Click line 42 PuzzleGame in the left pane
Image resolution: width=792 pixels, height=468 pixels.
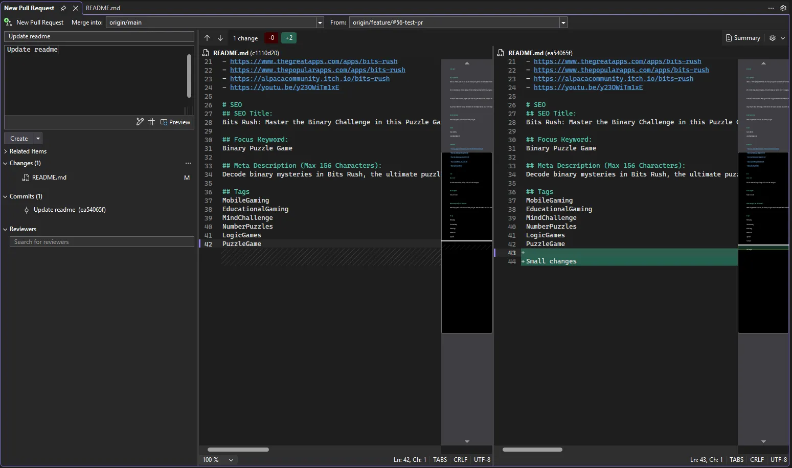[x=241, y=244]
